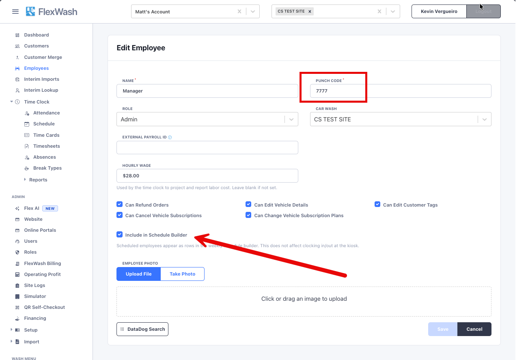Uncheck Can Cancel Vehicle Subscriptions

[x=119, y=215]
